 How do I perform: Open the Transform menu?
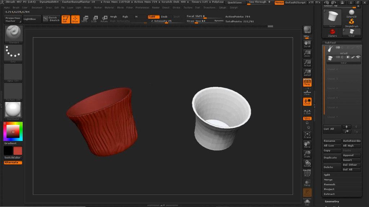(x=209, y=8)
